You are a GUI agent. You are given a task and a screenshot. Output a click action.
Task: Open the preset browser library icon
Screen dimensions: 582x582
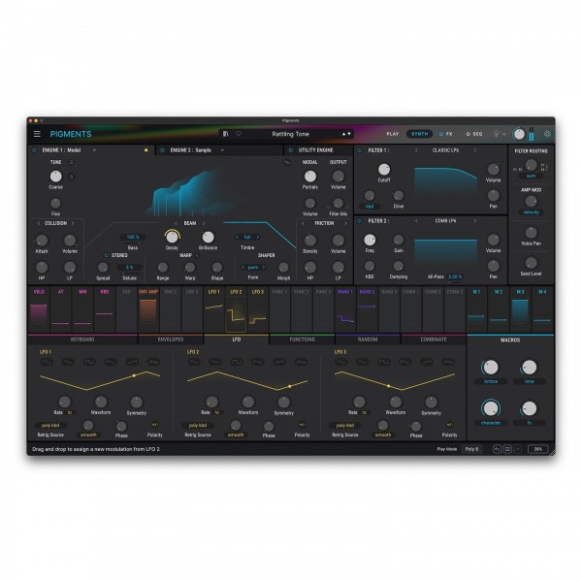226,134
